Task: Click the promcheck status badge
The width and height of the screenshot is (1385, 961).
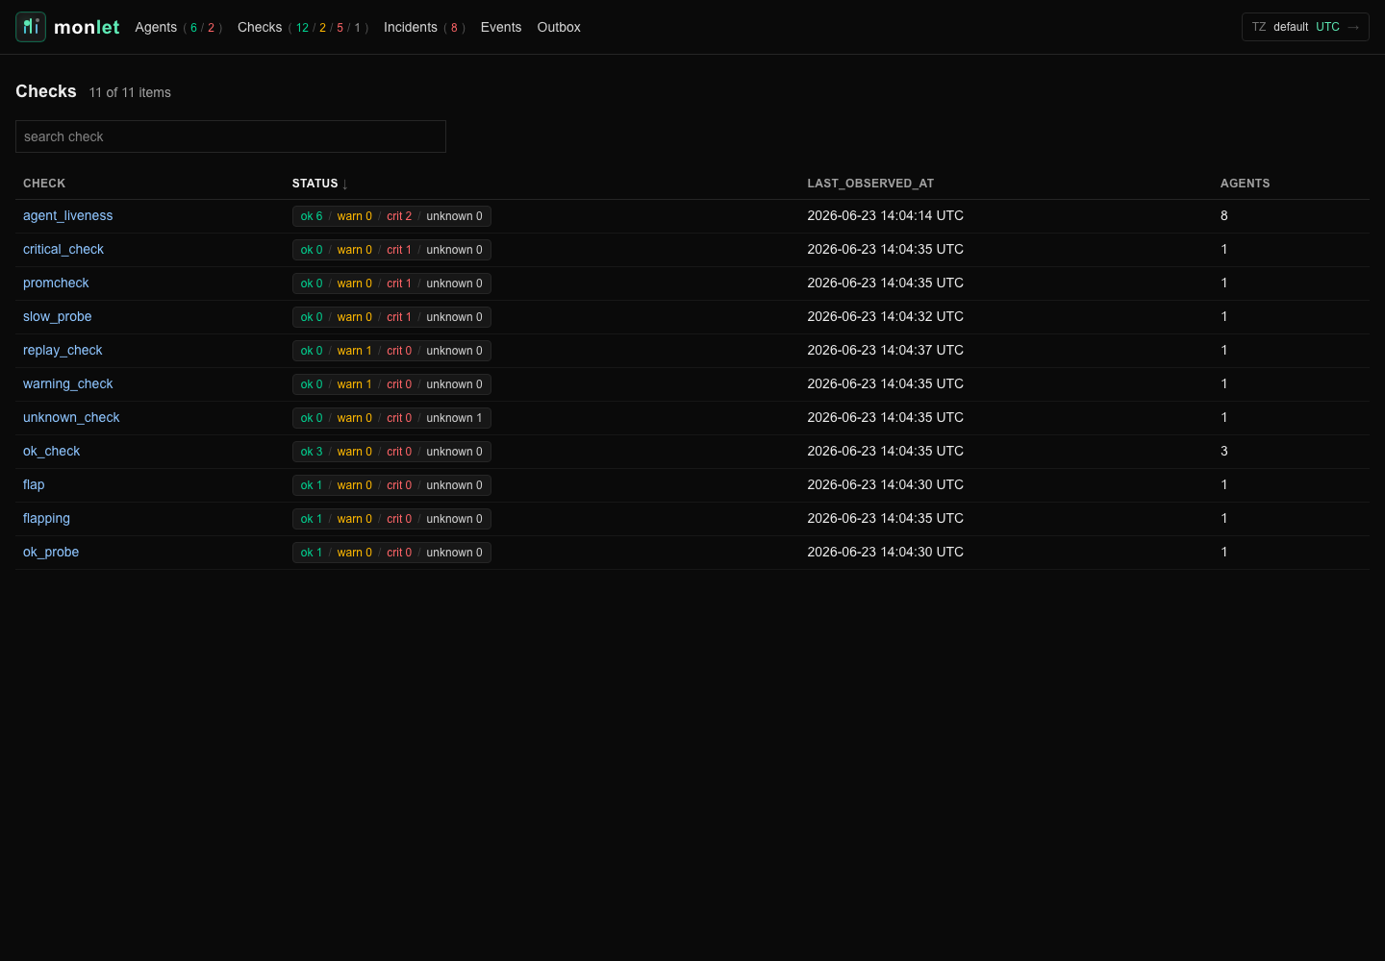Action: pos(391,283)
